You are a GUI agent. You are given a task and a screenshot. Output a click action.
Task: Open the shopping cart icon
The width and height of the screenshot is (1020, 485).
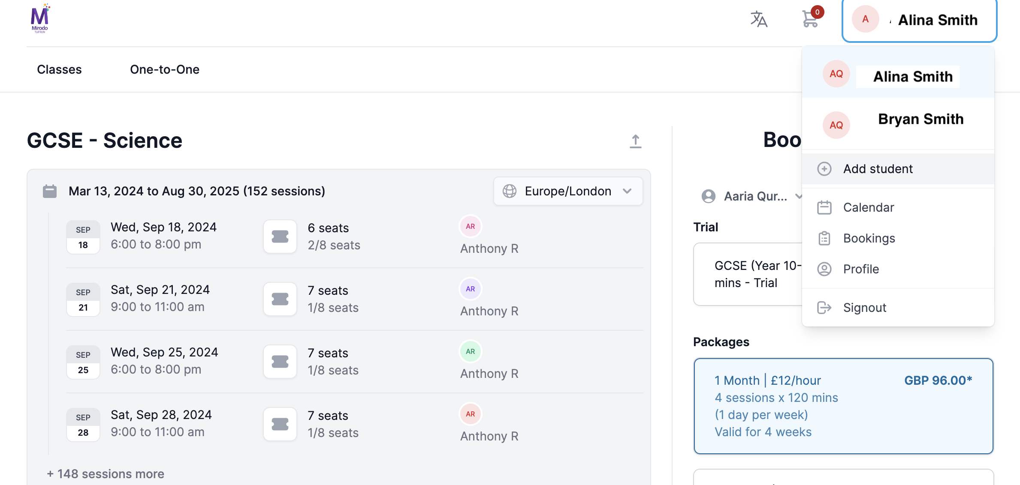(x=810, y=19)
